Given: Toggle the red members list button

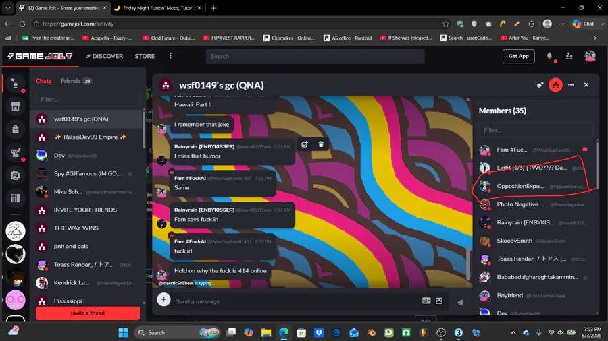Looking at the screenshot, I should coord(556,85).
